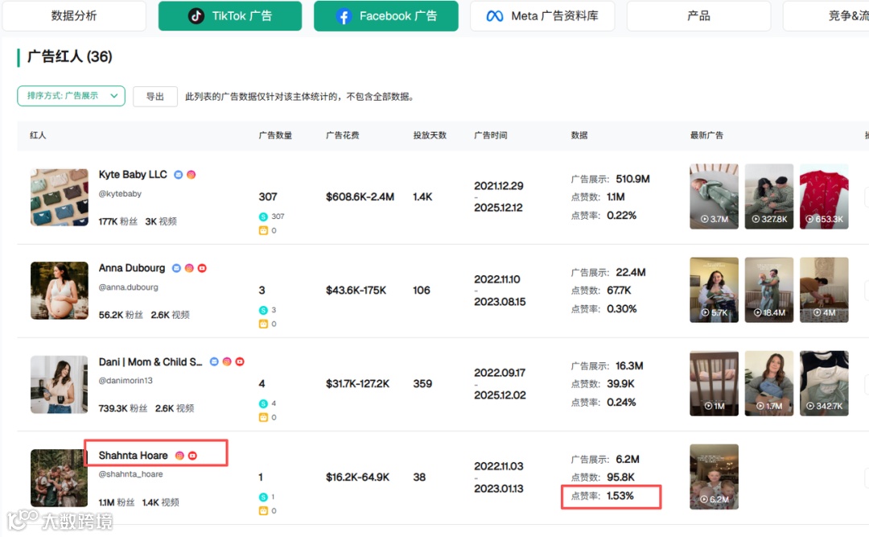Click Anna Dubourg Facebook page icon
The width and height of the screenshot is (869, 537).
176,268
